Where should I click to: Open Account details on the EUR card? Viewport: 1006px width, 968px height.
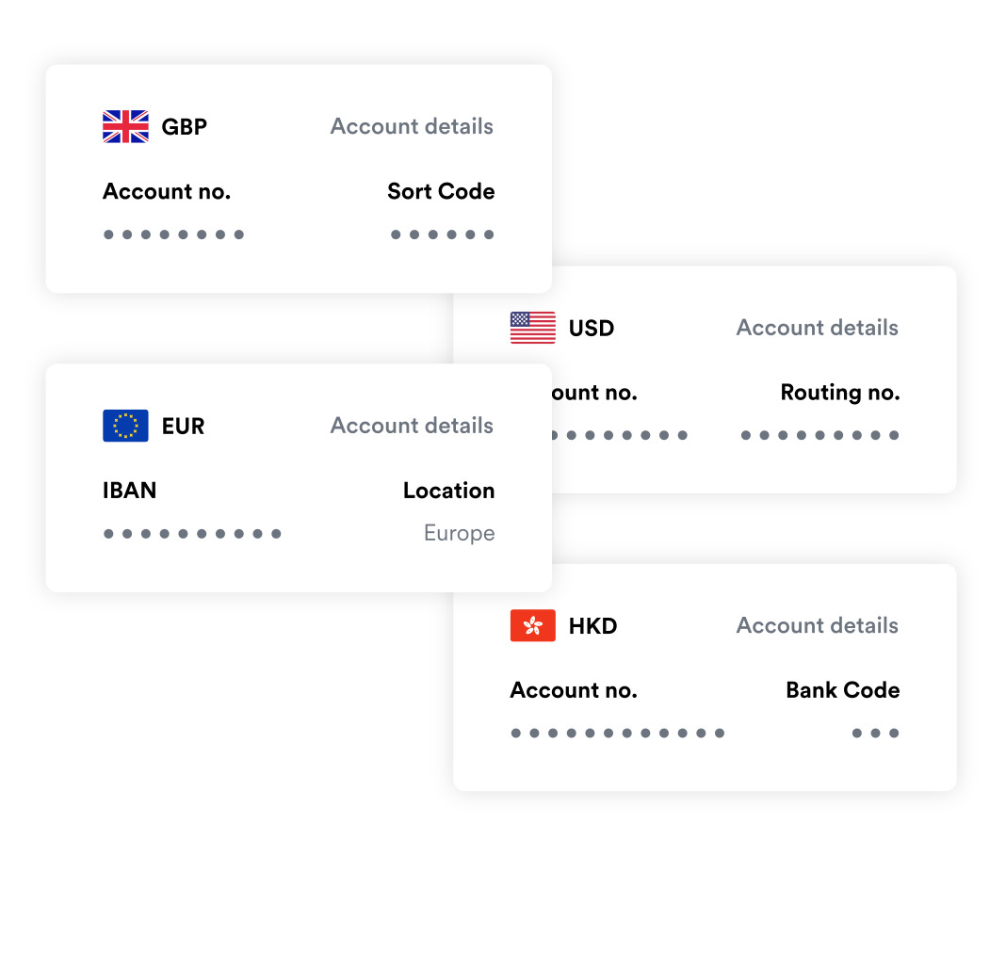point(412,426)
